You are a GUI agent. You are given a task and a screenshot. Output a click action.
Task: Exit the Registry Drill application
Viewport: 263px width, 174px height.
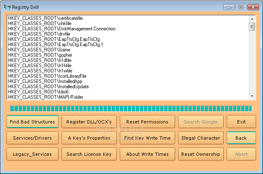click(x=241, y=122)
